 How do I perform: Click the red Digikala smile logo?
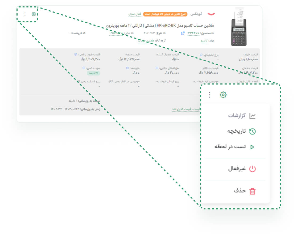pos(211,14)
